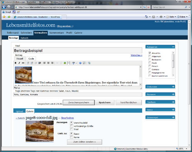This screenshot has height=152, width=192.
Task: Select Datei as link target
Action: point(71,134)
